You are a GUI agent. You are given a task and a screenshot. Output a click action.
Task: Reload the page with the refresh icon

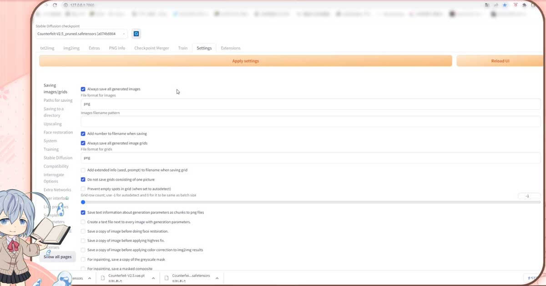55,5
